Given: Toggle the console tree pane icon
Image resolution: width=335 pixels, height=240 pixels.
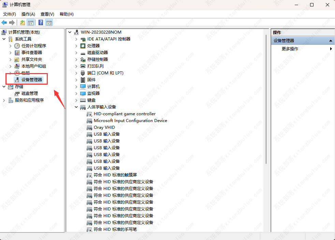Looking at the screenshot, I should (31, 22).
